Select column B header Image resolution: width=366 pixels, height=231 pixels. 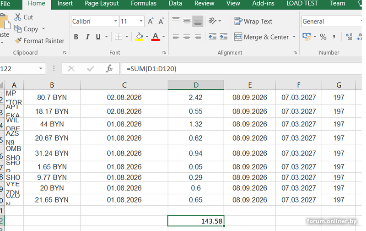(52, 85)
